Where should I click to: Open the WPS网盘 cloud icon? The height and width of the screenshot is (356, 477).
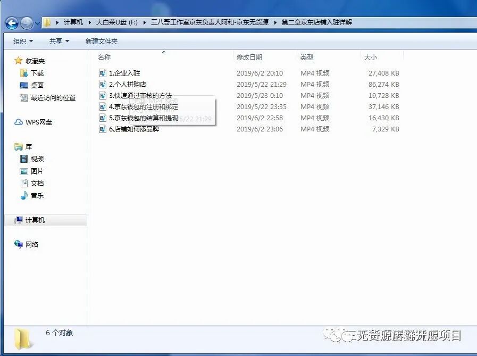(x=19, y=122)
